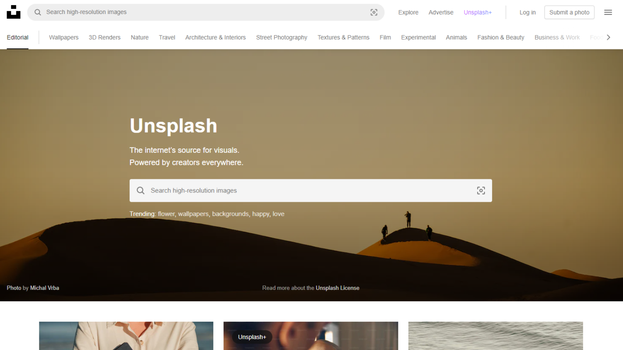Open Street Photography category
This screenshot has height=350, width=623.
coord(282,37)
